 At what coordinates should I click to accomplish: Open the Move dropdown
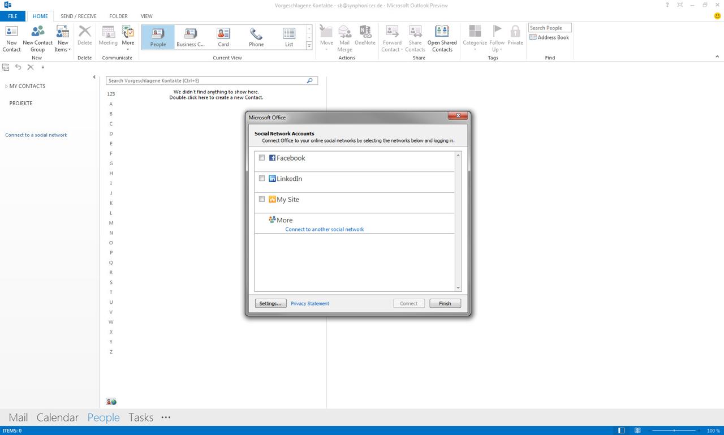point(326,38)
